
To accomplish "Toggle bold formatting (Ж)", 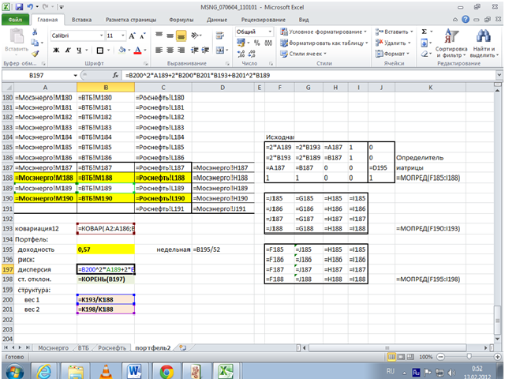I will pos(56,51).
